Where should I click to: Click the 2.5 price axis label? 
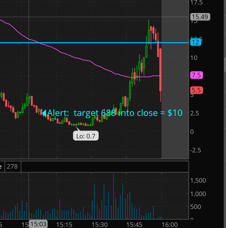[195, 113]
